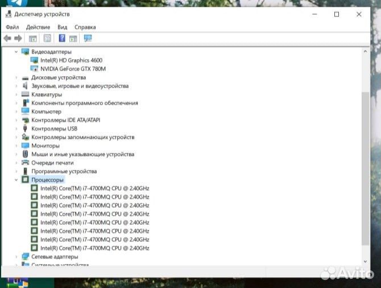
Task: Open the Вид menu
Action: [x=62, y=27]
